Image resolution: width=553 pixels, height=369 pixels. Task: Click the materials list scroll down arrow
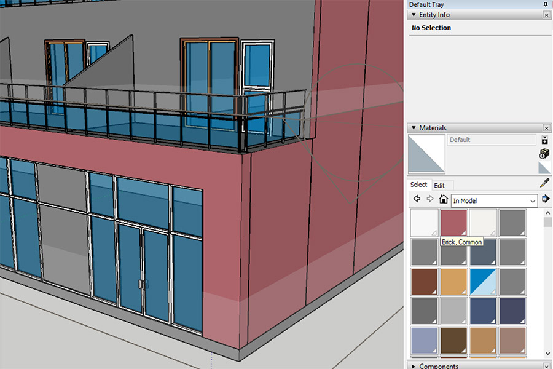pos(547,353)
